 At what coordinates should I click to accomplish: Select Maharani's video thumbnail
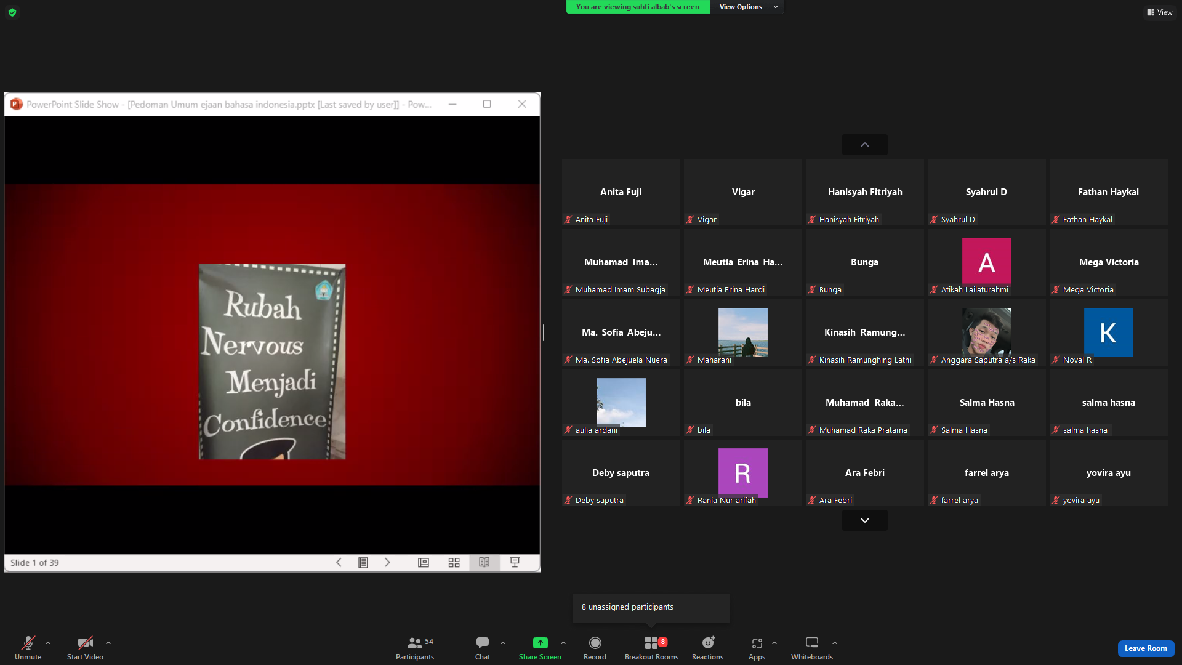click(x=743, y=332)
